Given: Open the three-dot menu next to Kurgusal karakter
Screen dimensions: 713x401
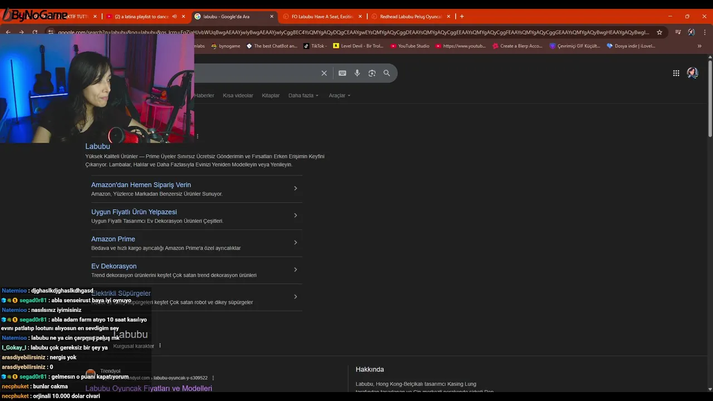Looking at the screenshot, I should [x=160, y=346].
